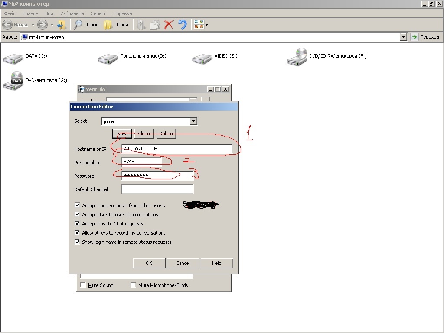Click the Move To folder toolbar icon
The width and height of the screenshot is (444, 333).
[141, 25]
